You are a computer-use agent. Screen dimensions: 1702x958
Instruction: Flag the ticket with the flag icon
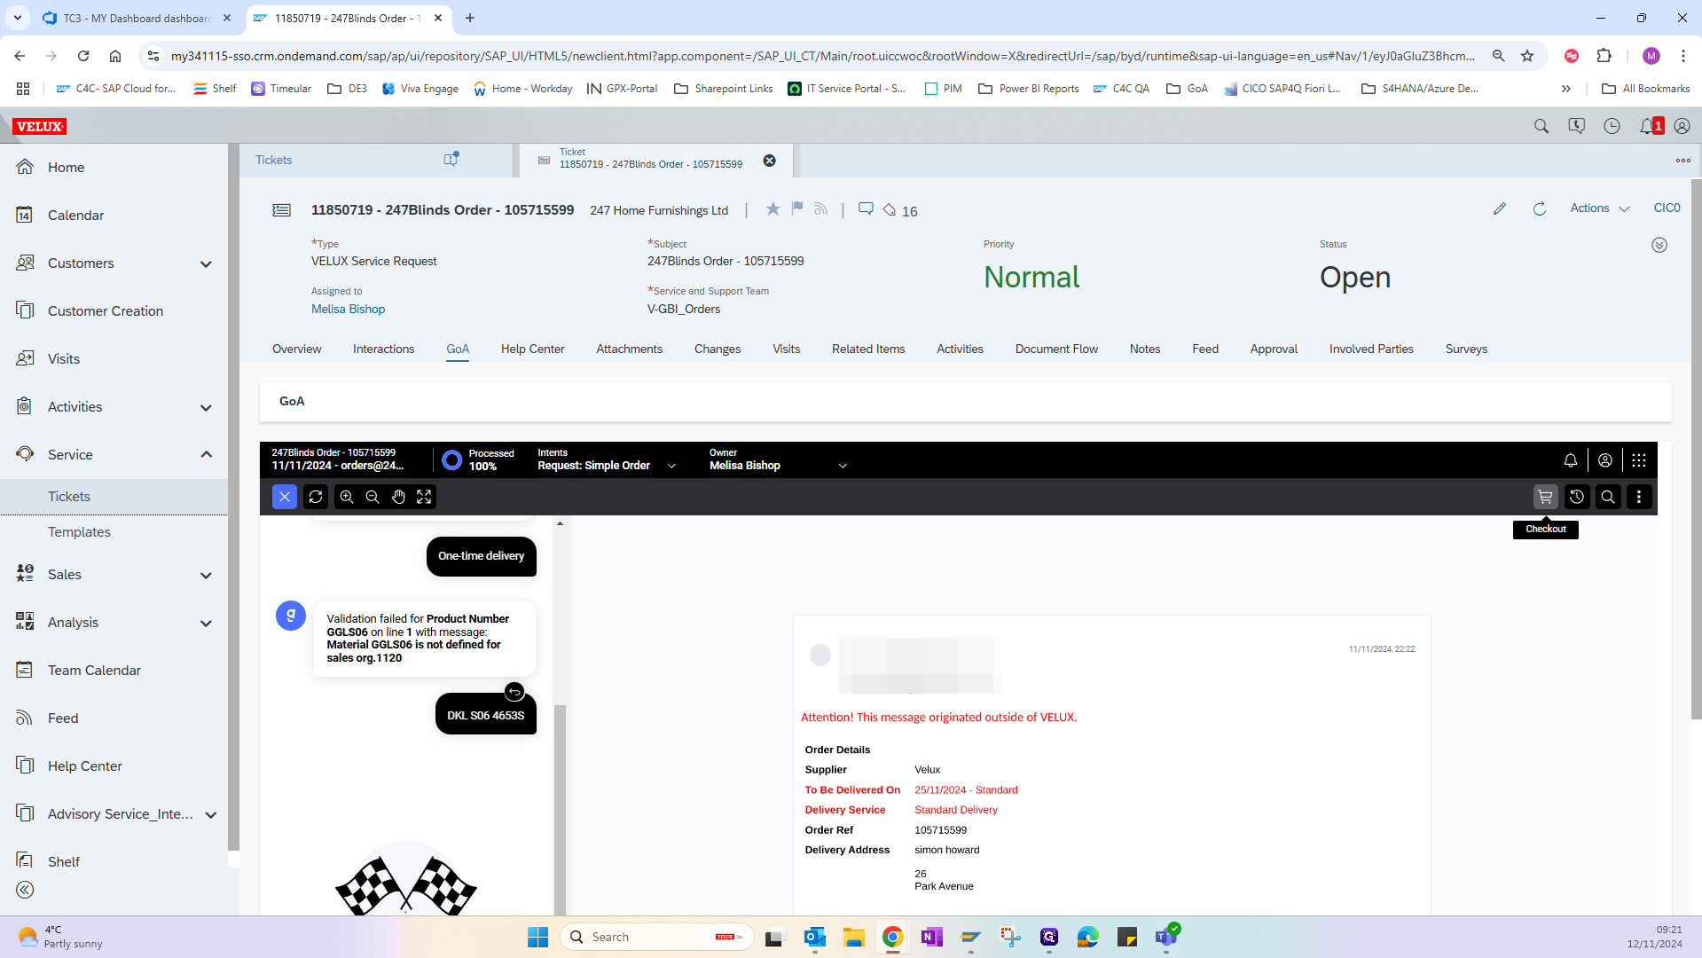point(797,208)
